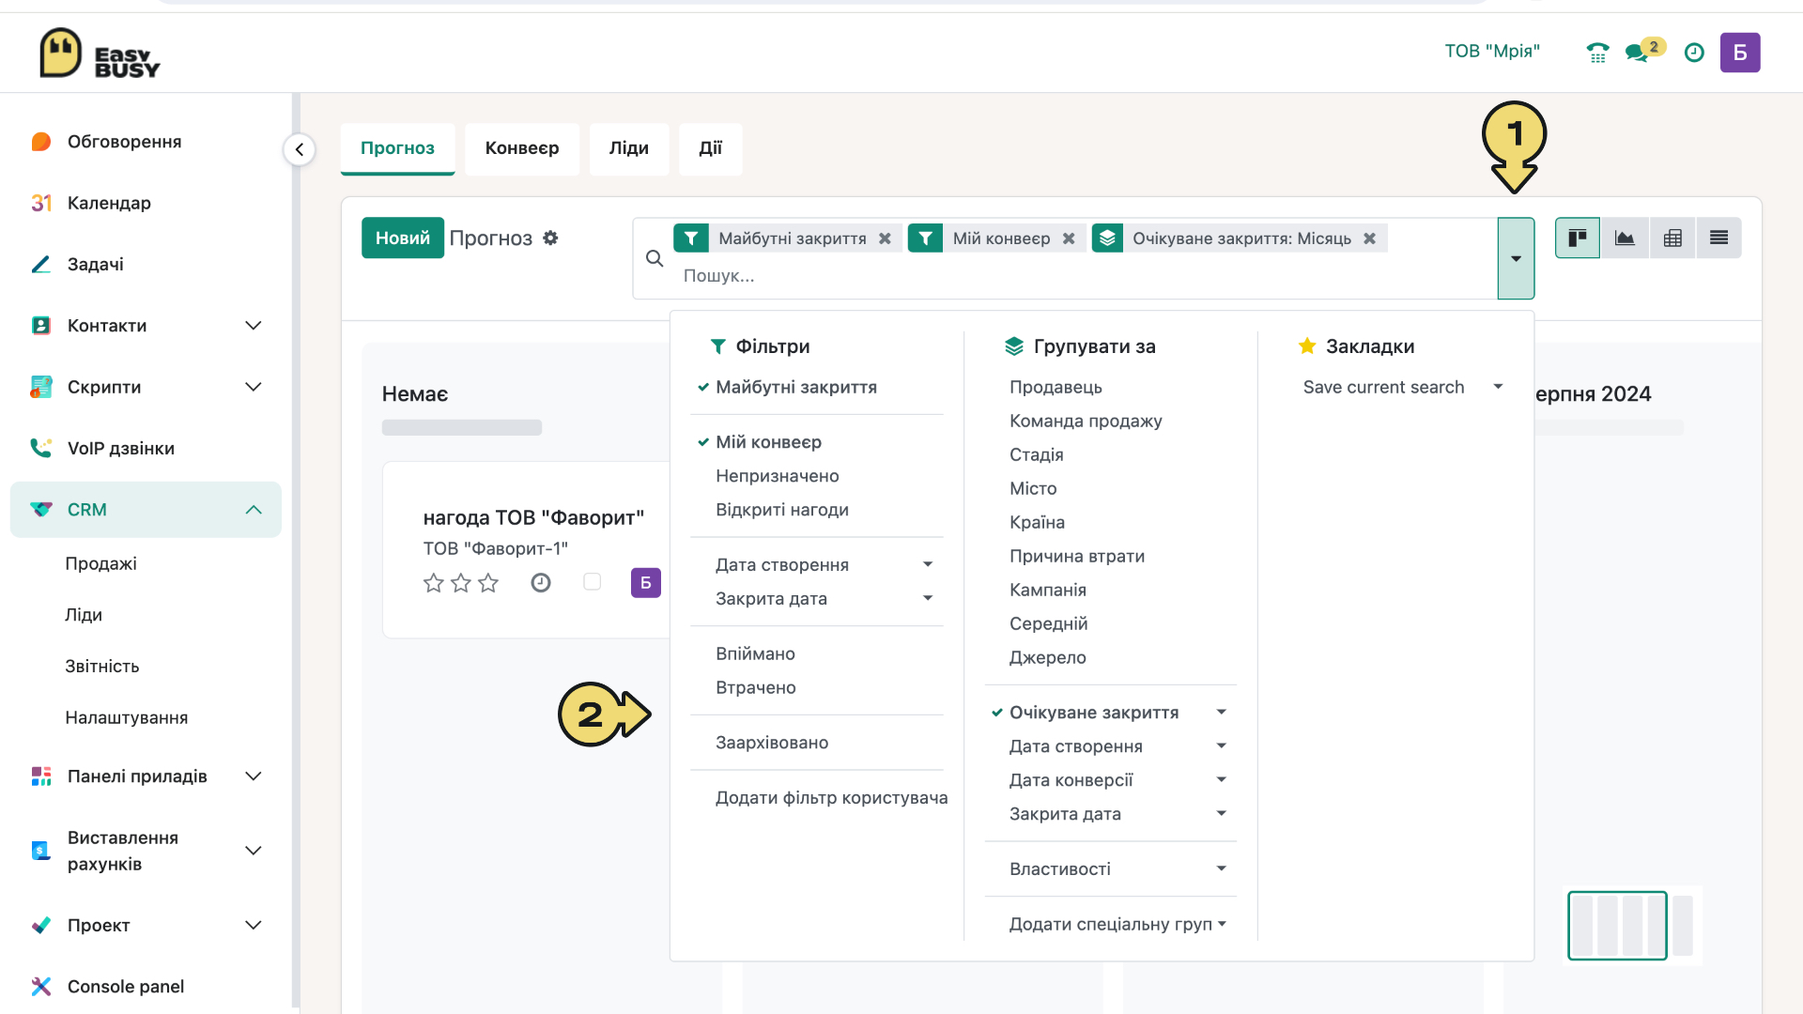Click the activity clock on Фаворит card
Image resolution: width=1803 pixels, height=1014 pixels.
point(541,583)
